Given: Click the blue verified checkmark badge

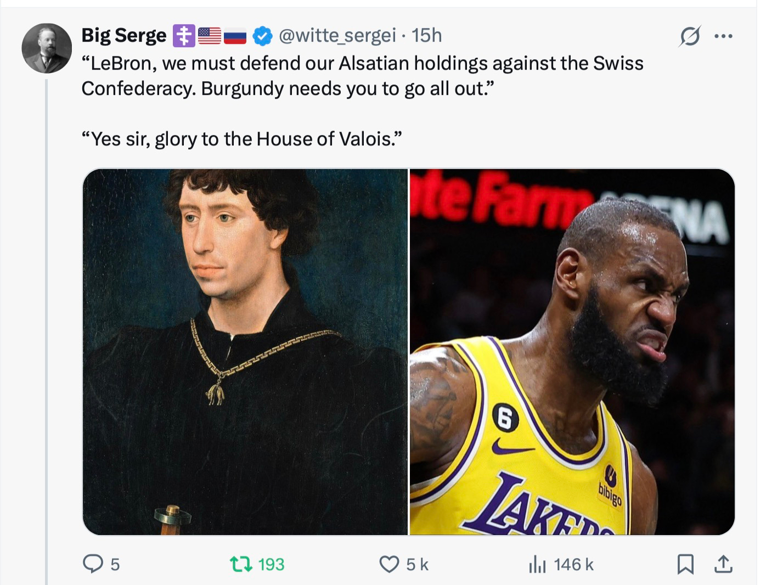Looking at the screenshot, I should point(263,36).
